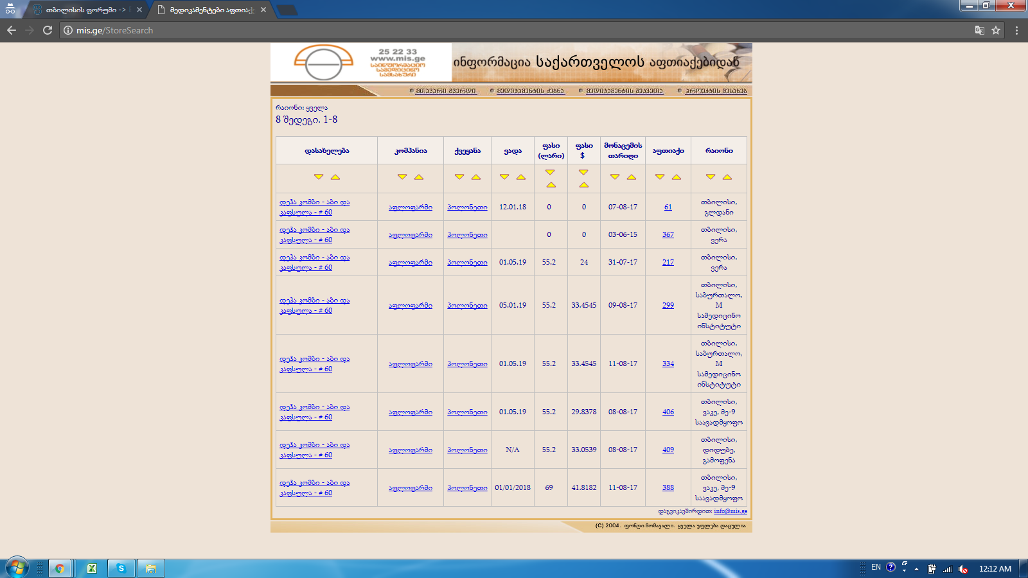The width and height of the screenshot is (1028, 578).
Task: Open product name link in pharmacy 61 row
Action: [315, 207]
